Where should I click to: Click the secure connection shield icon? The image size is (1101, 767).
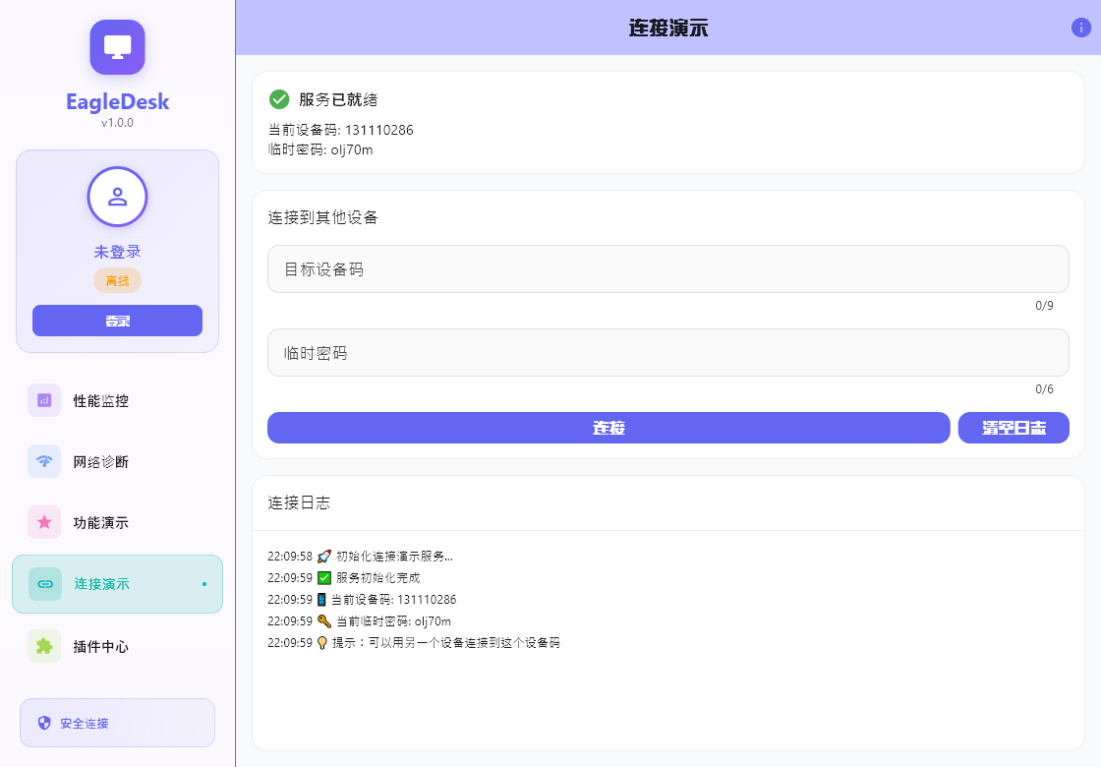44,723
